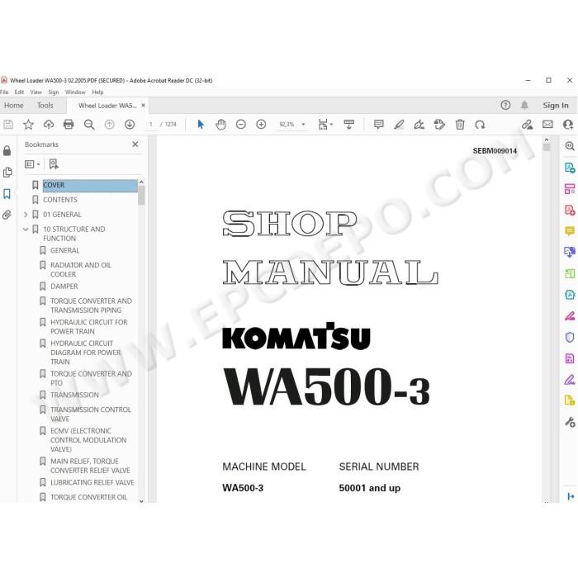Choose the selection arrow tool
Viewport: 578px width, 578px height.
201,125
